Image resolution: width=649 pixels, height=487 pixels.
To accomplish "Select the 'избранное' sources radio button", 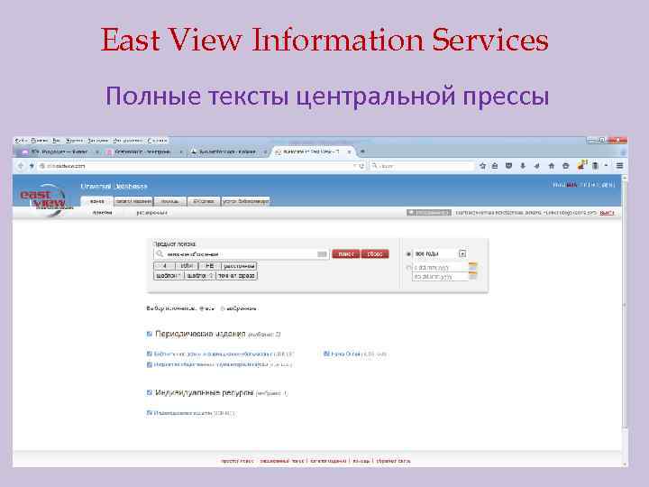I will pyautogui.click(x=223, y=308).
